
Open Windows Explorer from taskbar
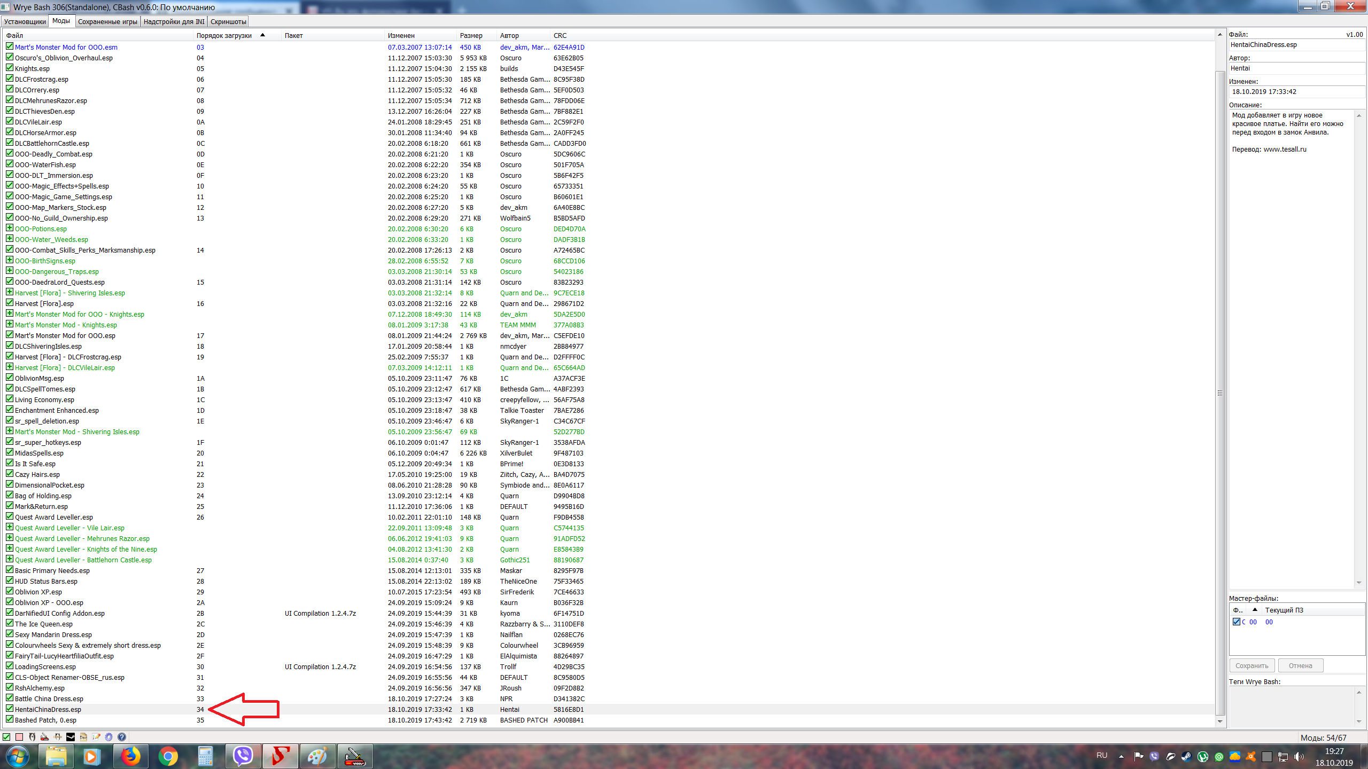56,756
